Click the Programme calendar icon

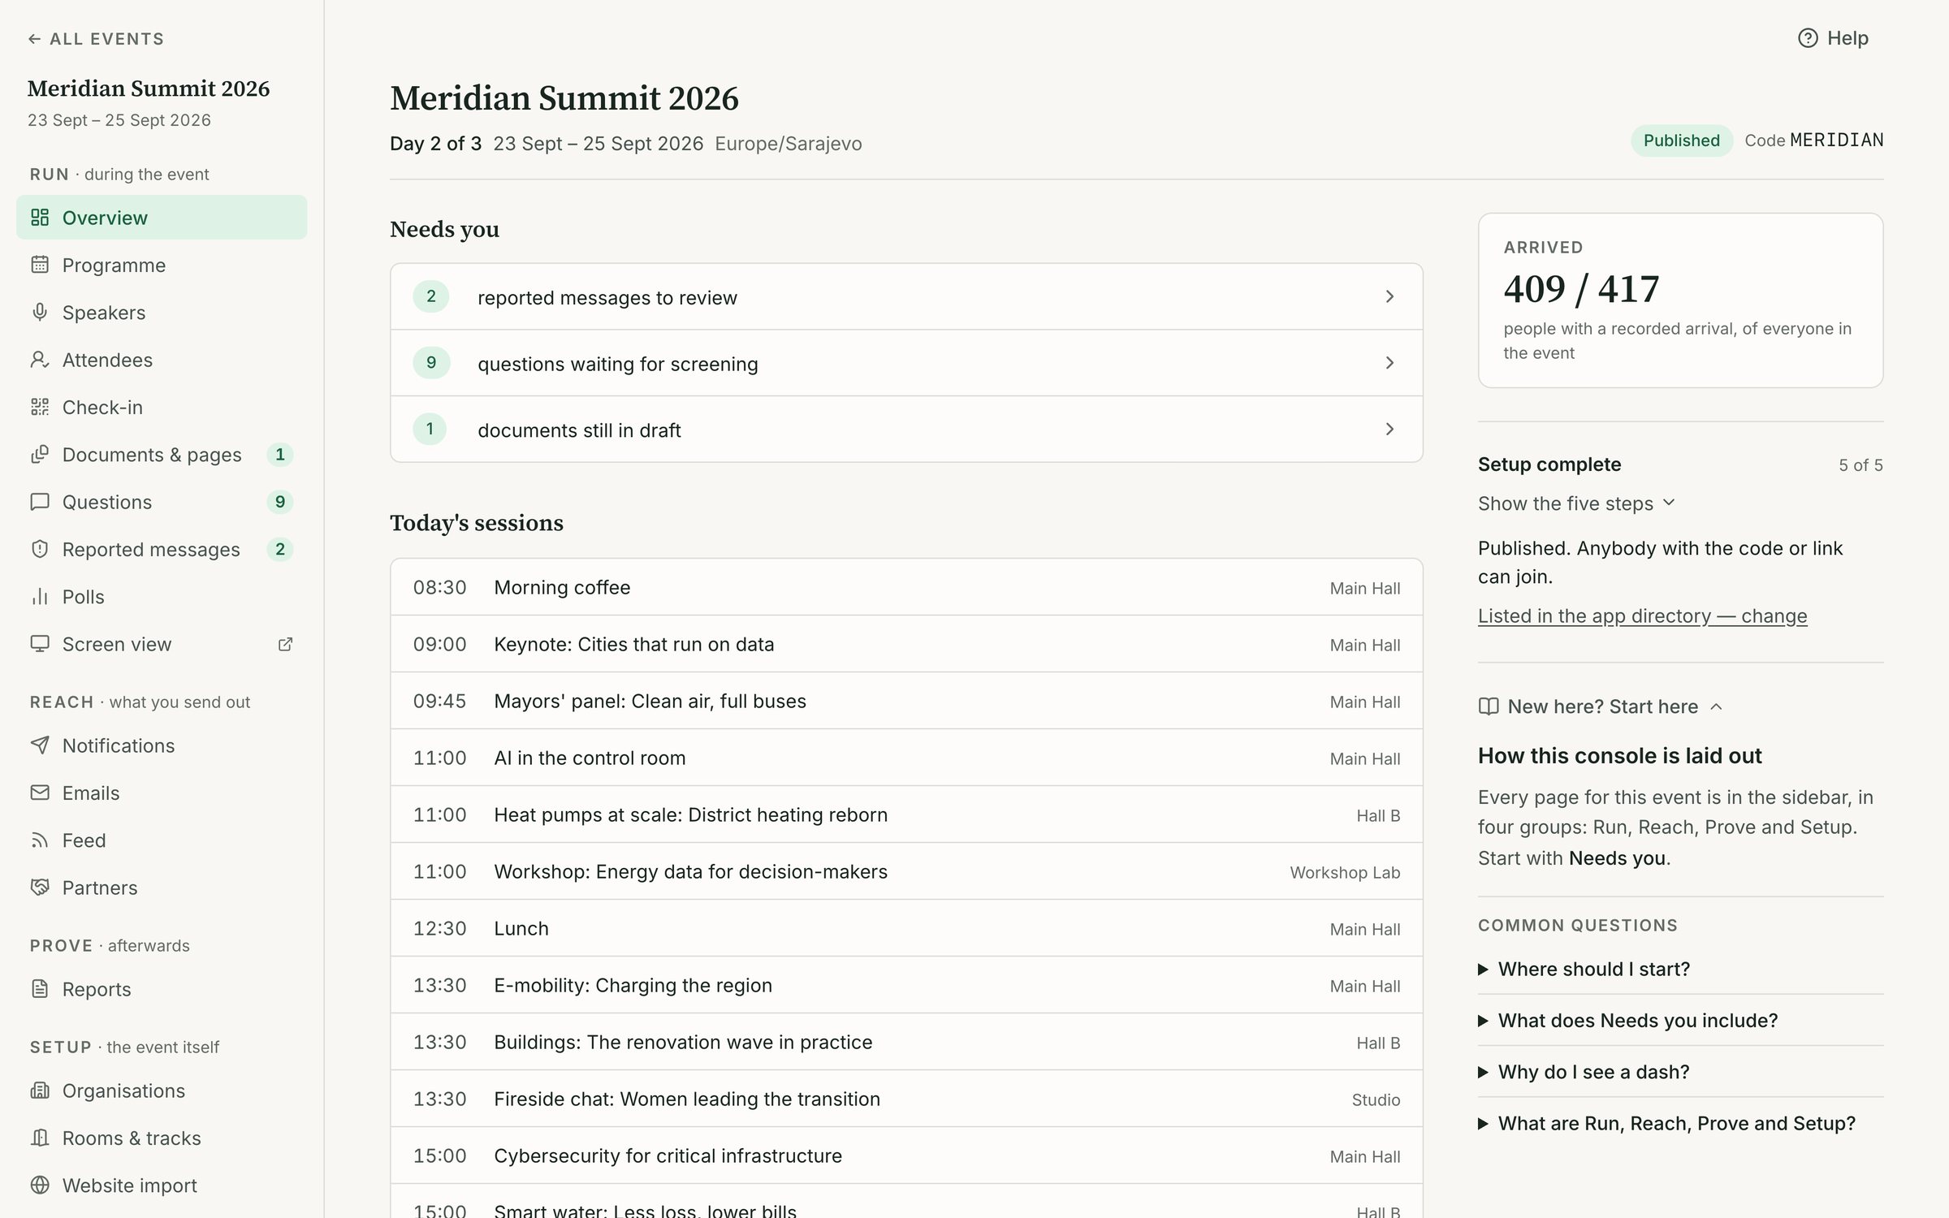40,265
